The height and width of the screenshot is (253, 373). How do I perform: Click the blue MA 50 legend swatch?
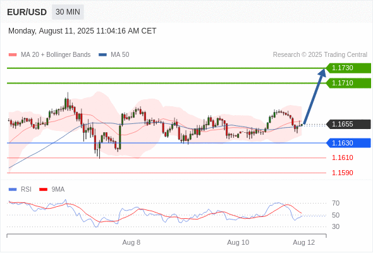pyautogui.click(x=102, y=55)
